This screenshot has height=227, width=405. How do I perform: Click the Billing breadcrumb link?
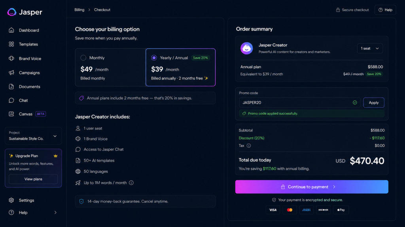(79, 10)
